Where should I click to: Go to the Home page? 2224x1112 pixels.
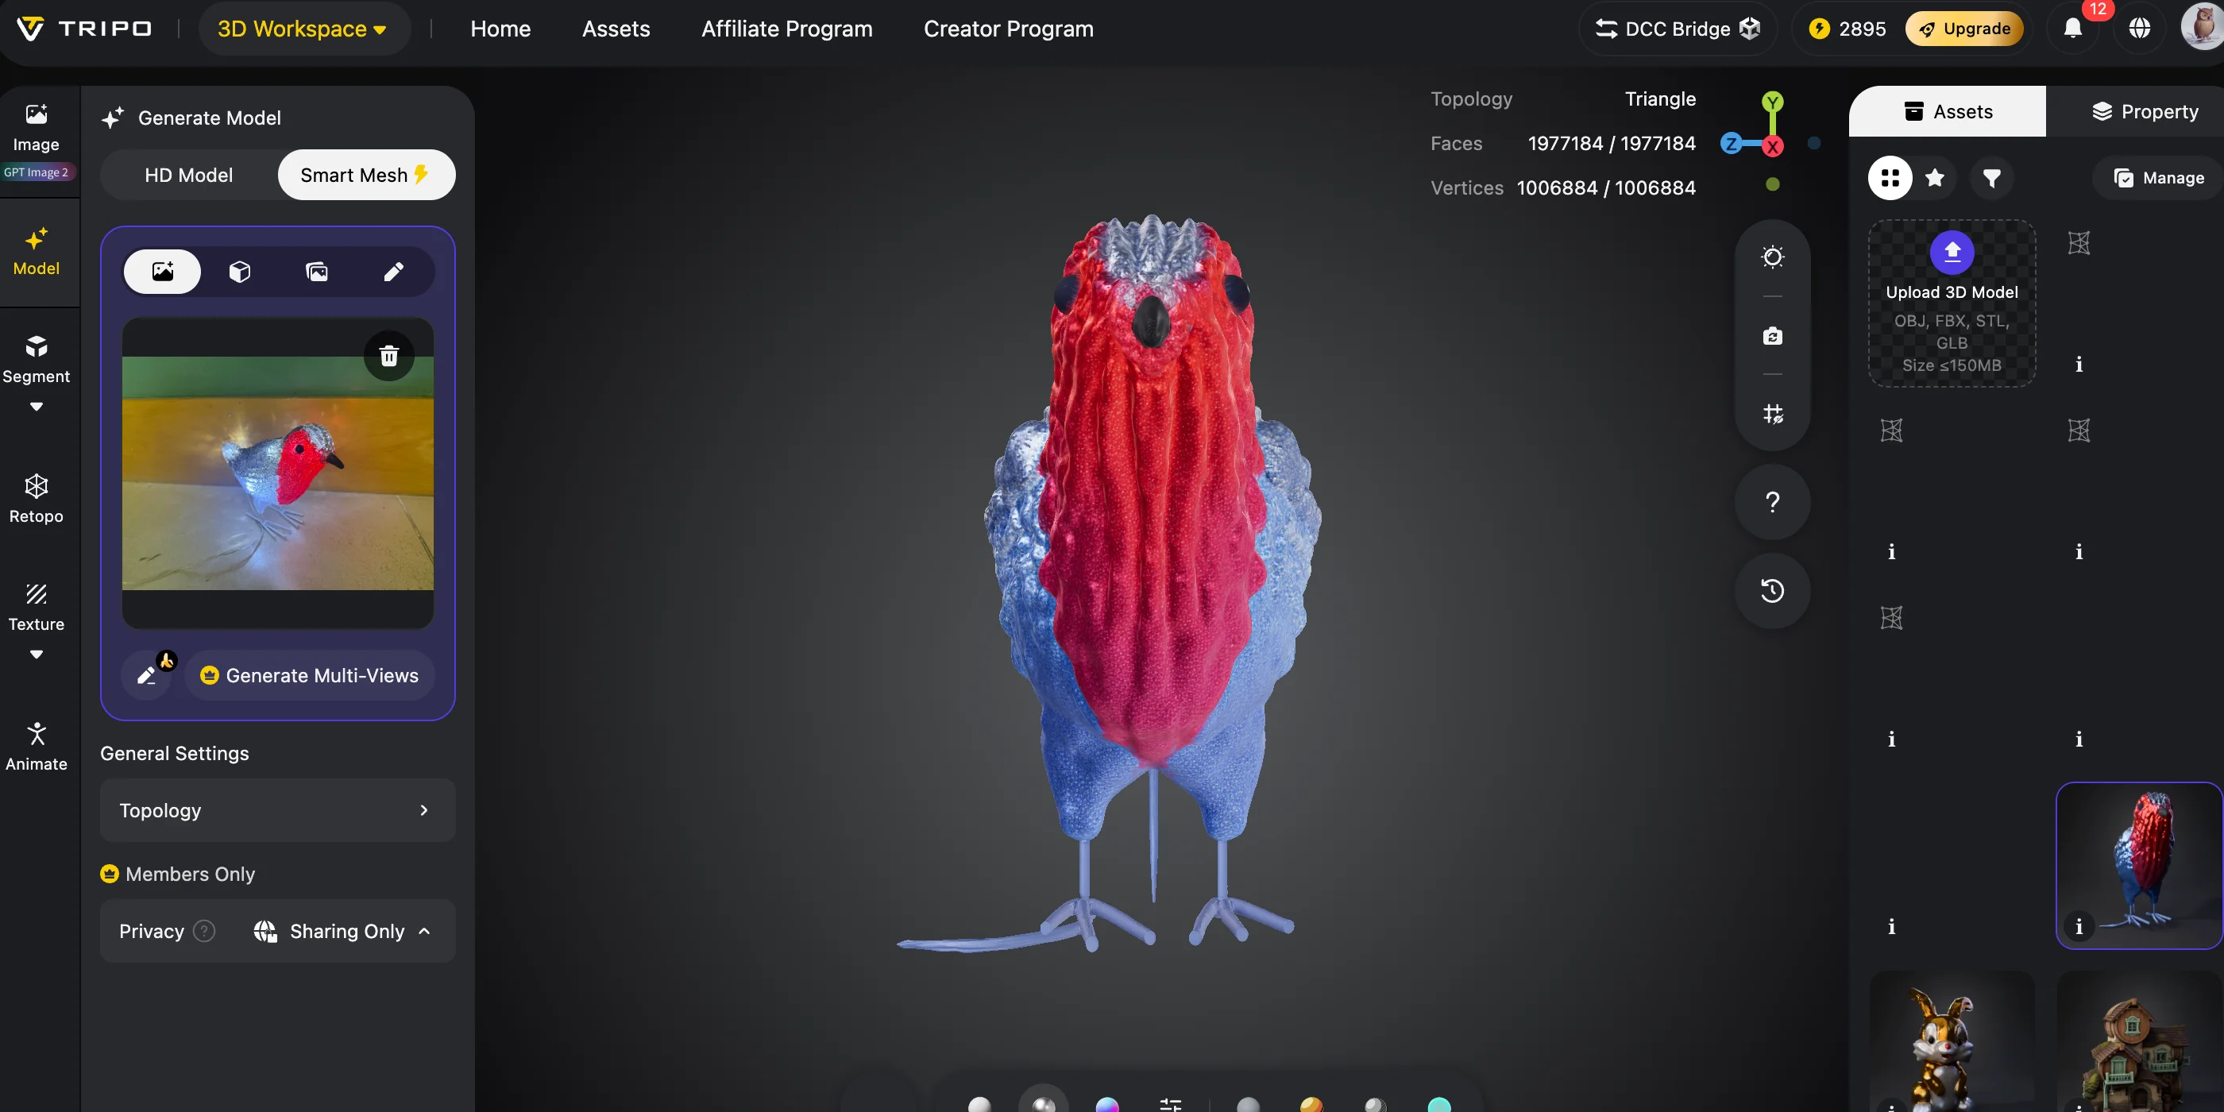click(x=500, y=29)
